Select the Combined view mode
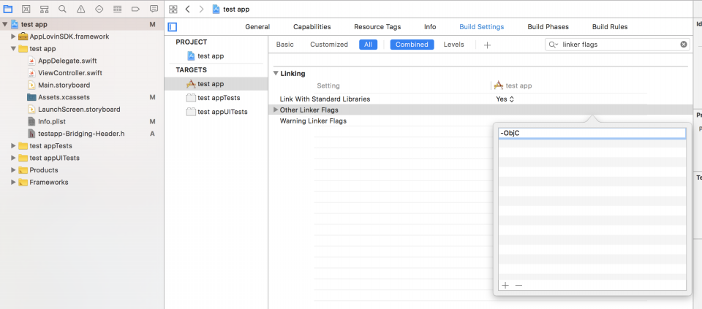702x309 pixels. point(412,45)
